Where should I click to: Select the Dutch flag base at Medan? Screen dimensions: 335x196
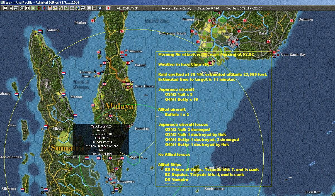pos(63,95)
